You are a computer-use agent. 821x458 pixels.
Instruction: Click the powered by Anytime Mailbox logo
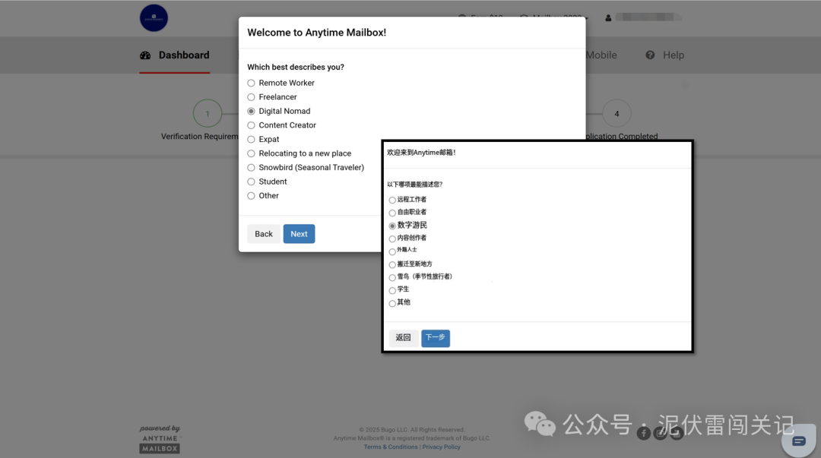160,439
